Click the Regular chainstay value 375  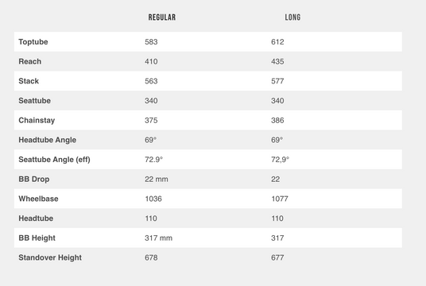point(151,120)
